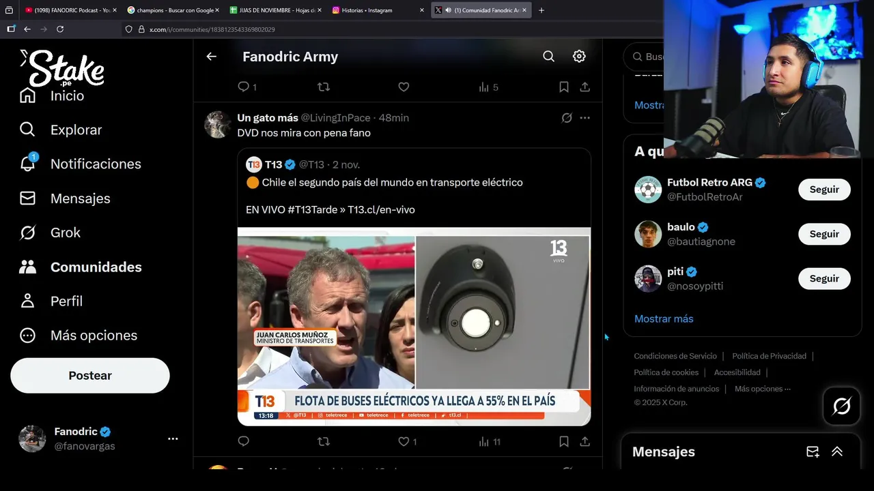Open quoted T13 account name

pos(274,164)
